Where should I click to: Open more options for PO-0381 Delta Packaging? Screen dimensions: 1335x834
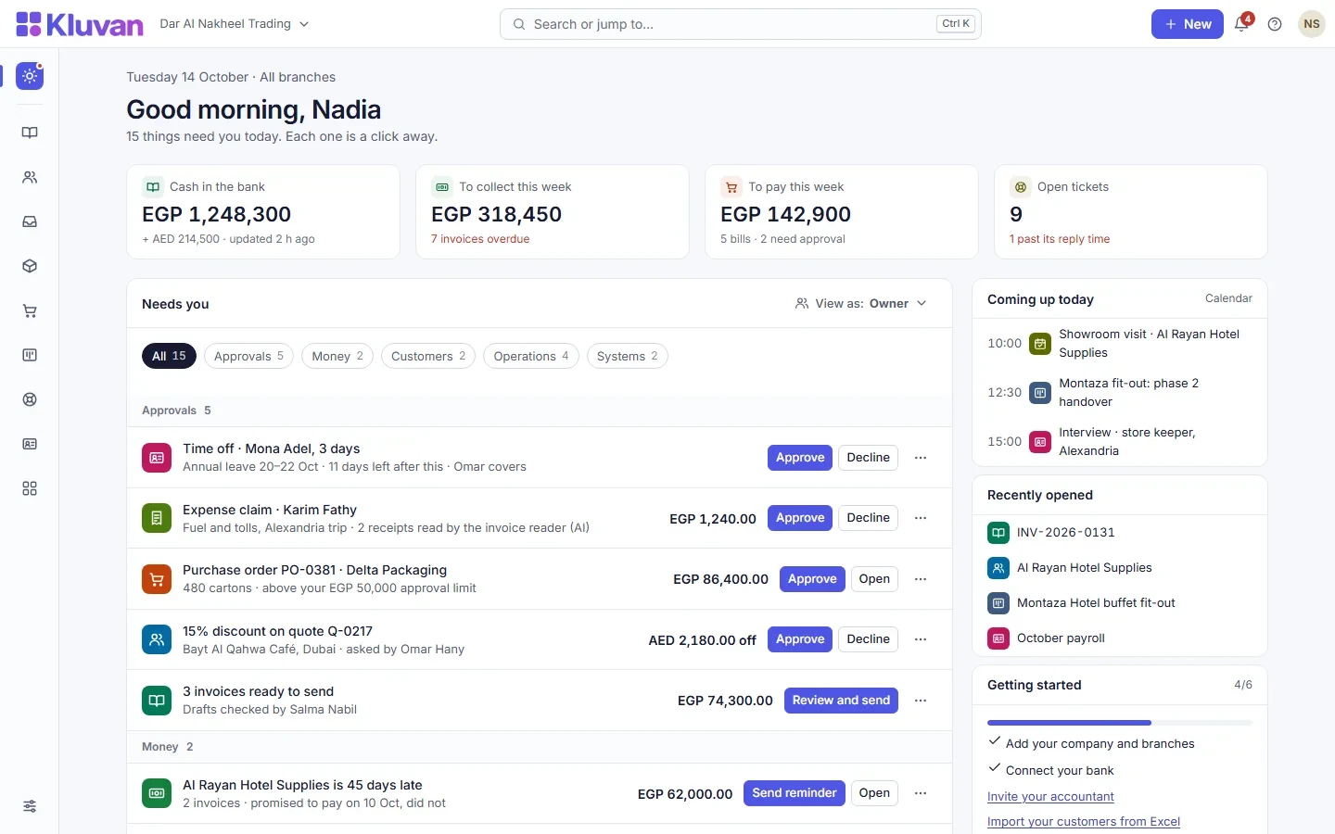[x=921, y=579]
